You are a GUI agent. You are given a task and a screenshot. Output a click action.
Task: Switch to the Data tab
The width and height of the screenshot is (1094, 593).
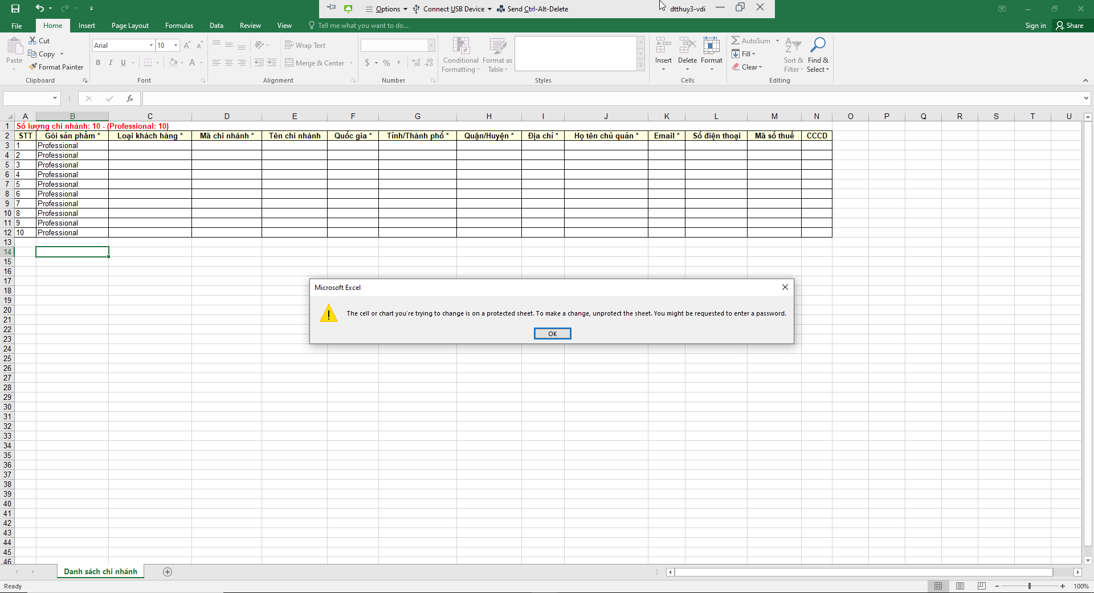tap(216, 26)
